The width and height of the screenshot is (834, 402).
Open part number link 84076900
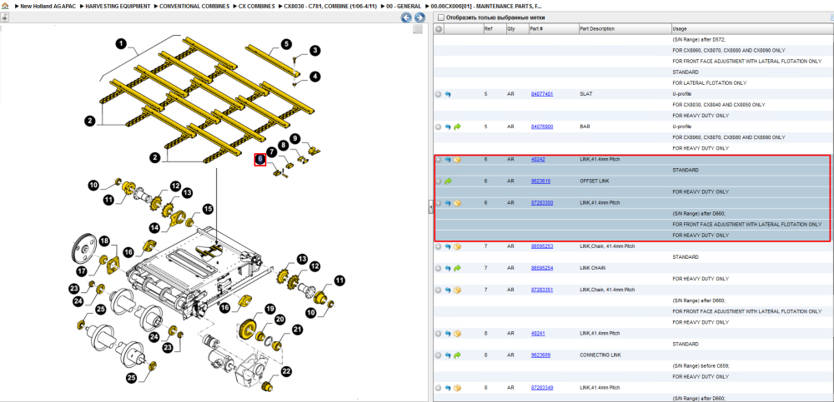pyautogui.click(x=542, y=127)
